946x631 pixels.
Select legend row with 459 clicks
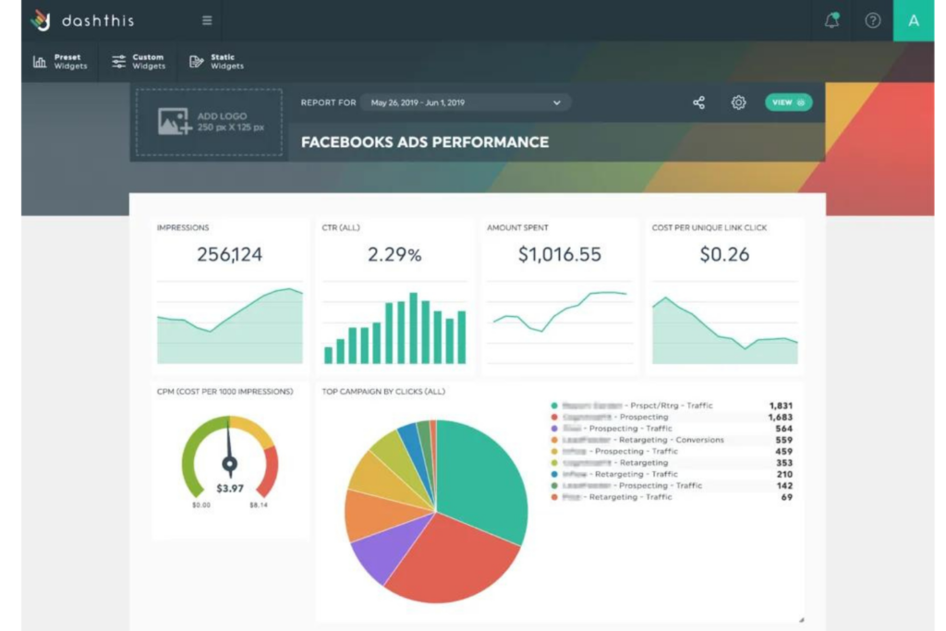tap(672, 451)
